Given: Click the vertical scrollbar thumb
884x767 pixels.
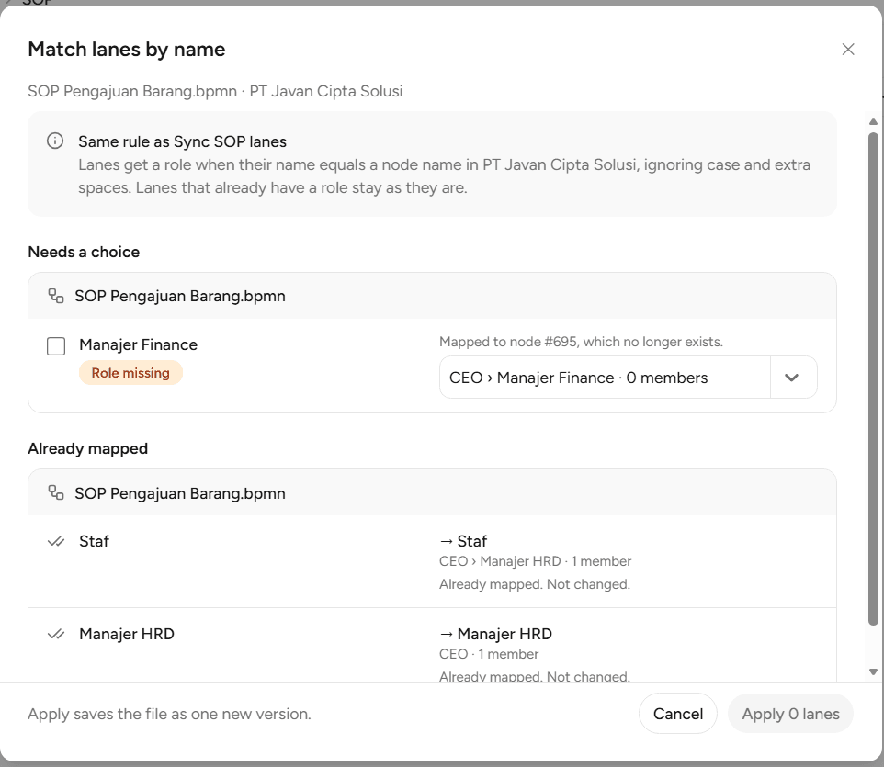Looking at the screenshot, I should click(x=873, y=378).
